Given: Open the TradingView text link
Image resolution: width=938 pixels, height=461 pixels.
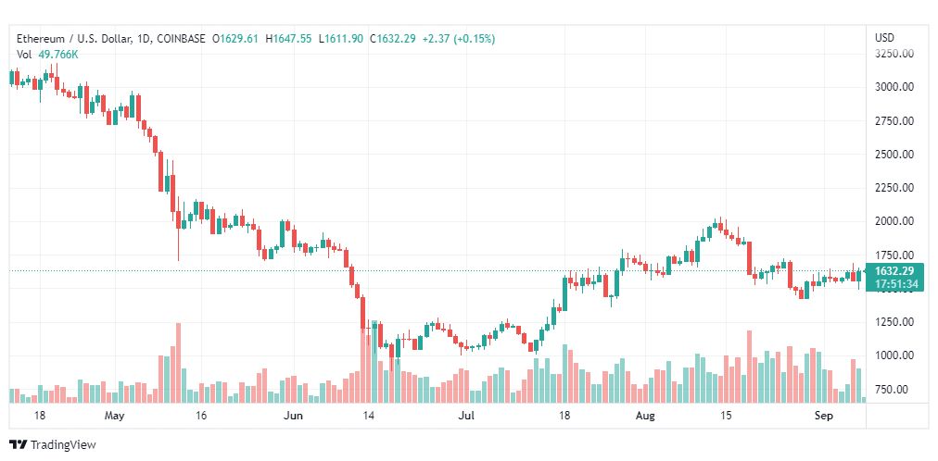Looking at the screenshot, I should click(63, 445).
